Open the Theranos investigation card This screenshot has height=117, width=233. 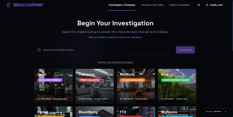point(95,86)
